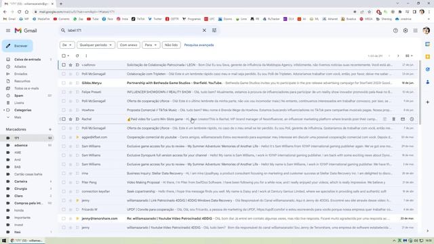Check the Howhow email checkbox

64,110
